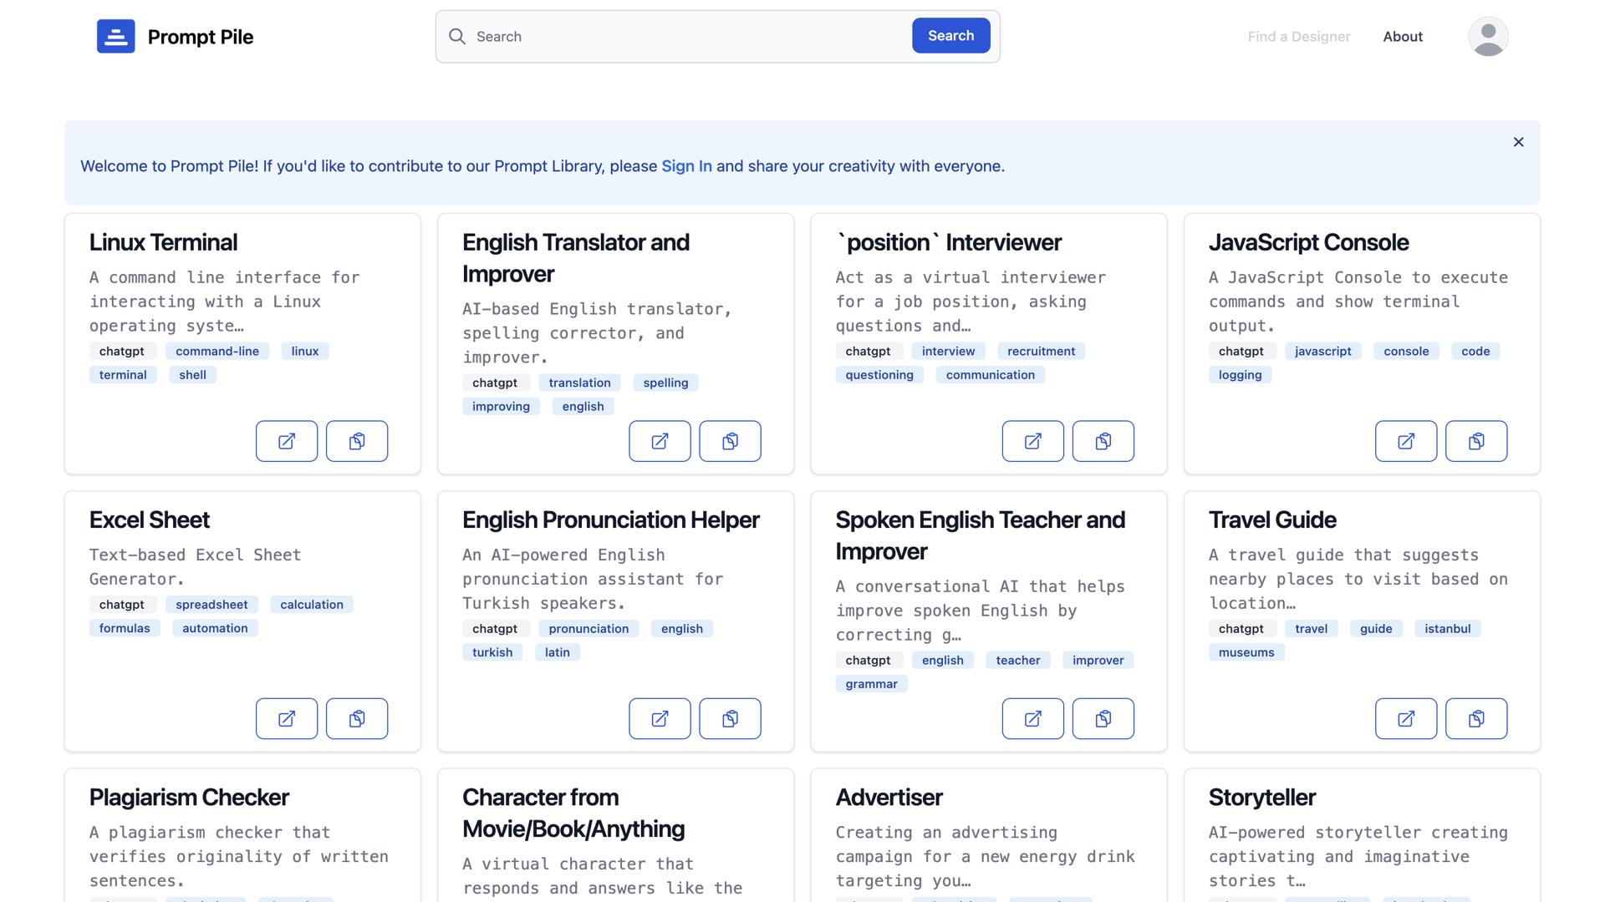This screenshot has width=1605, height=902.
Task: Open the Plagiarism Checker card title
Action: [x=189, y=798]
